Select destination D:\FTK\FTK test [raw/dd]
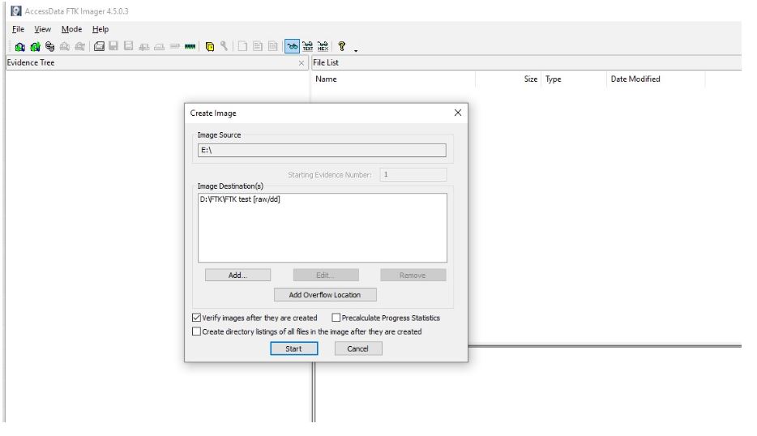This screenshot has width=757, height=436. tap(240, 199)
